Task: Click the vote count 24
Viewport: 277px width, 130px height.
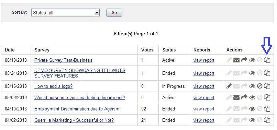Action: tap(144, 120)
